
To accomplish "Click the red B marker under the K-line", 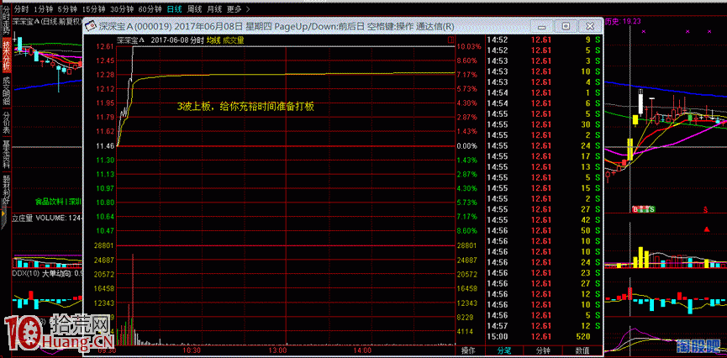I will pos(635,209).
